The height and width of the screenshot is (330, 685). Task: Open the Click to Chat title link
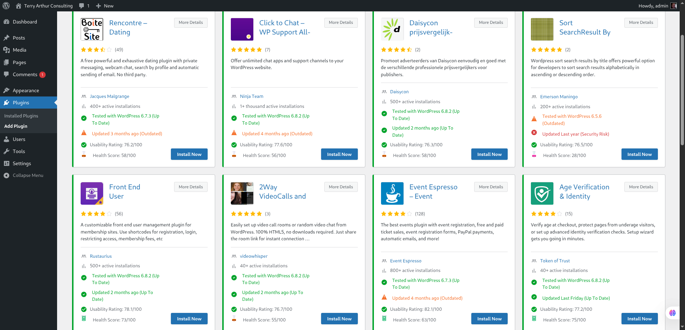[285, 27]
